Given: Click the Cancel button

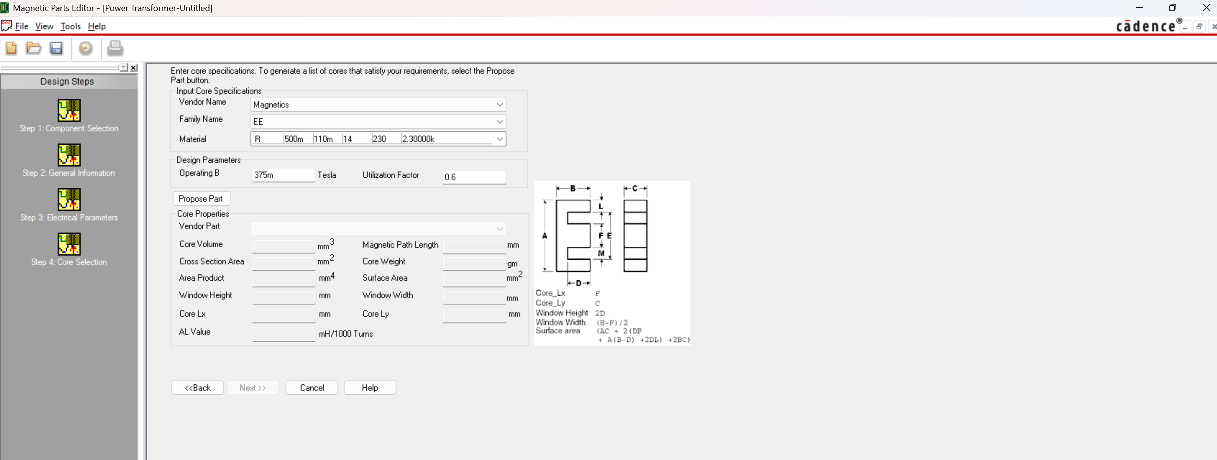Looking at the screenshot, I should click(x=312, y=388).
